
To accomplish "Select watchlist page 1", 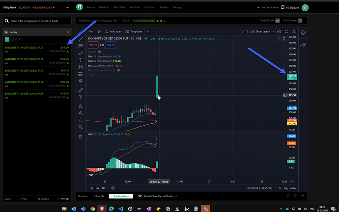I will point(7,40).
